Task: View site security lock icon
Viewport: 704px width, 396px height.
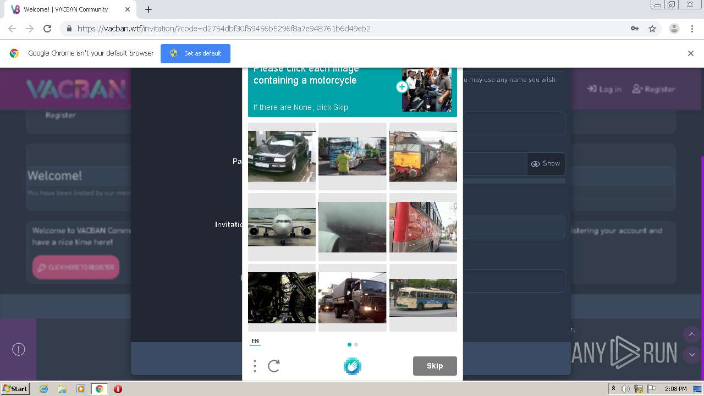Action: point(69,29)
